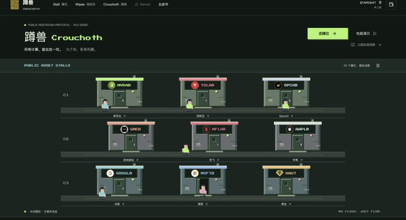
Task: Click the NO FLUSH. JUST FLOW. footer text
Action: tap(359, 212)
